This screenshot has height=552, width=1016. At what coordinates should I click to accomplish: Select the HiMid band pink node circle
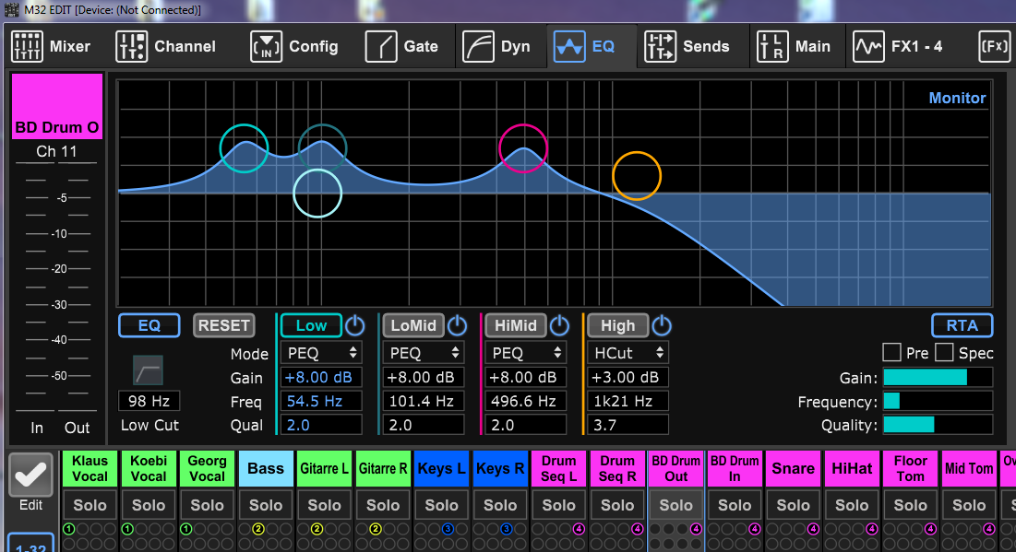click(523, 148)
